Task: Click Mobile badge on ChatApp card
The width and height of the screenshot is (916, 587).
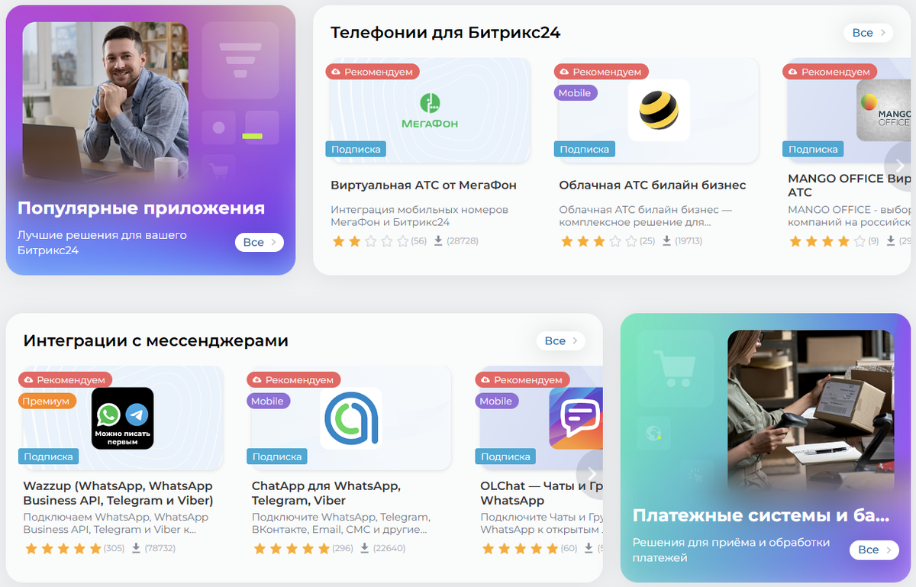Action: click(x=268, y=401)
